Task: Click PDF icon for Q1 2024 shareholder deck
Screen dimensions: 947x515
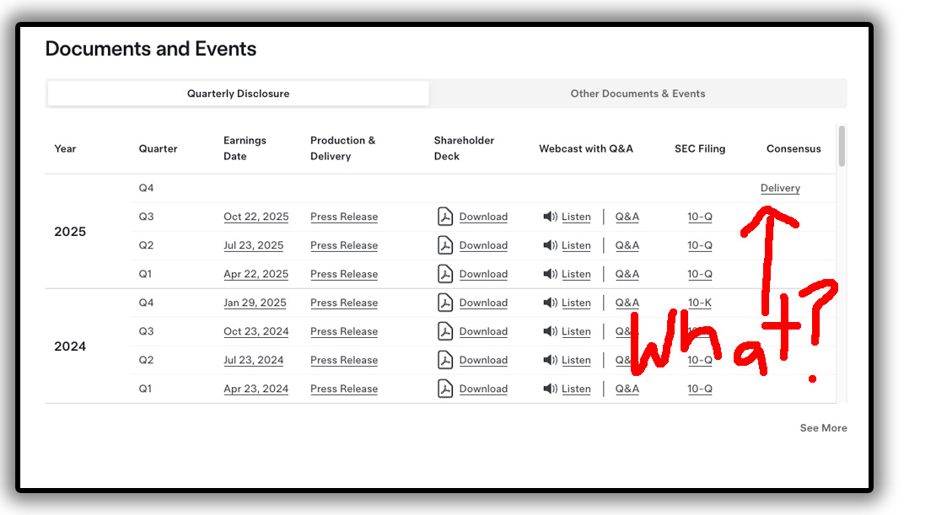Action: (x=445, y=389)
